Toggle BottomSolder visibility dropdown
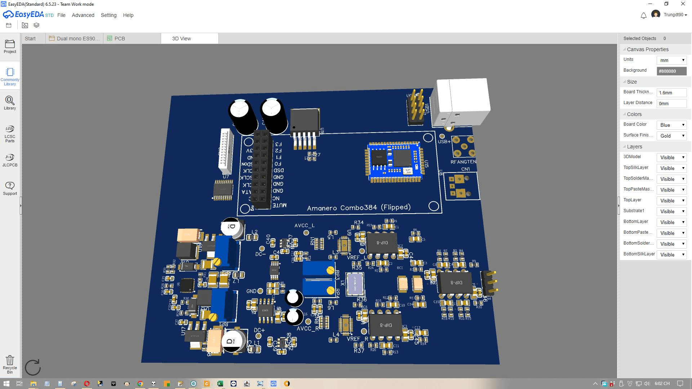692x389 pixels. (x=671, y=244)
